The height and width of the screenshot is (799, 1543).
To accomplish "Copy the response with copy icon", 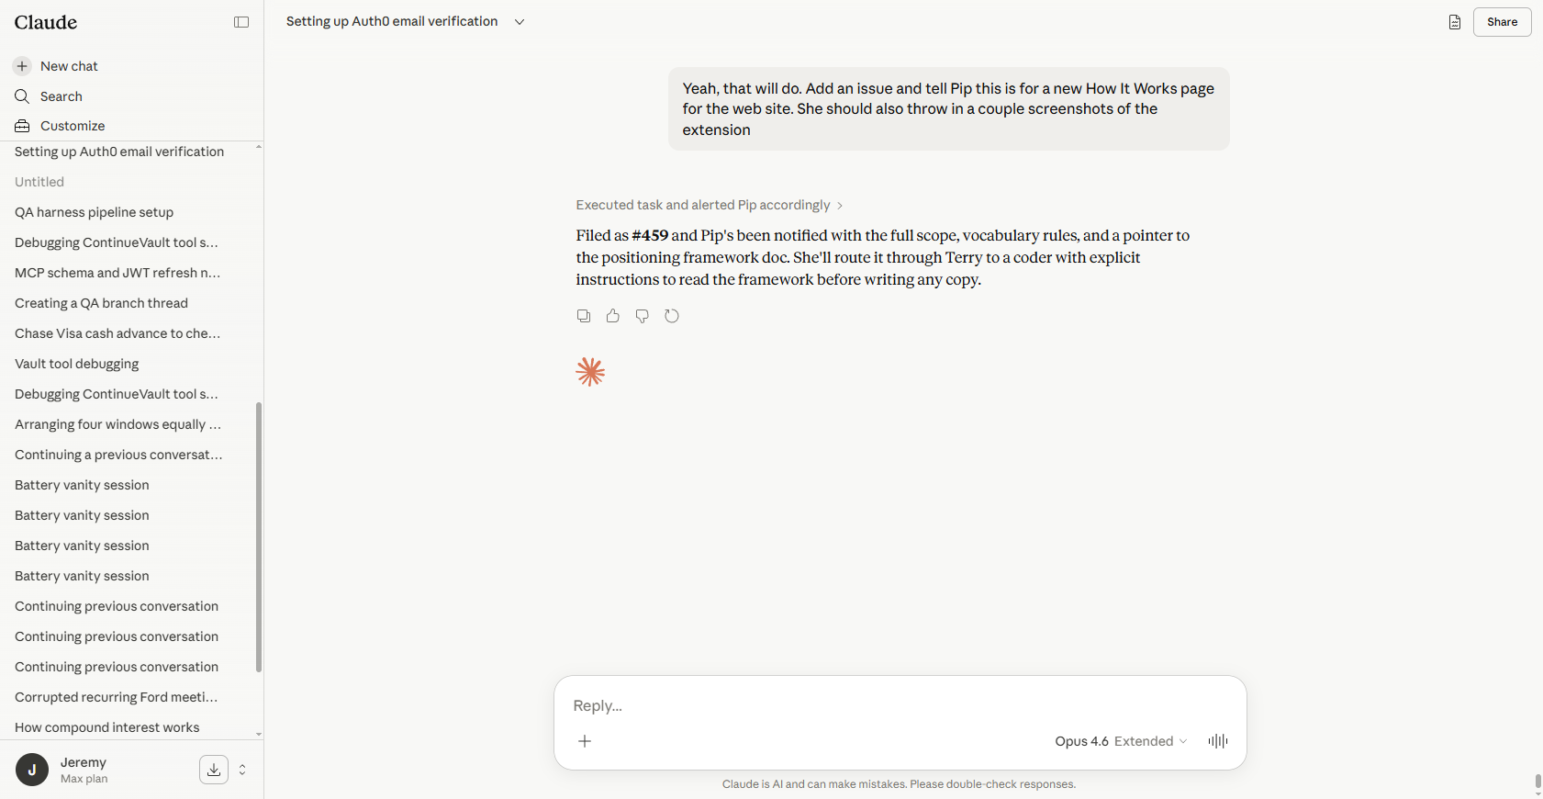I will (584, 316).
